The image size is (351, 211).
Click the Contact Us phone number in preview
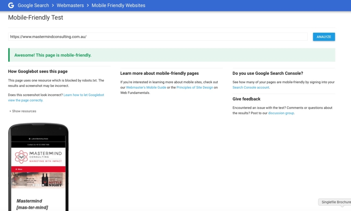38,145
